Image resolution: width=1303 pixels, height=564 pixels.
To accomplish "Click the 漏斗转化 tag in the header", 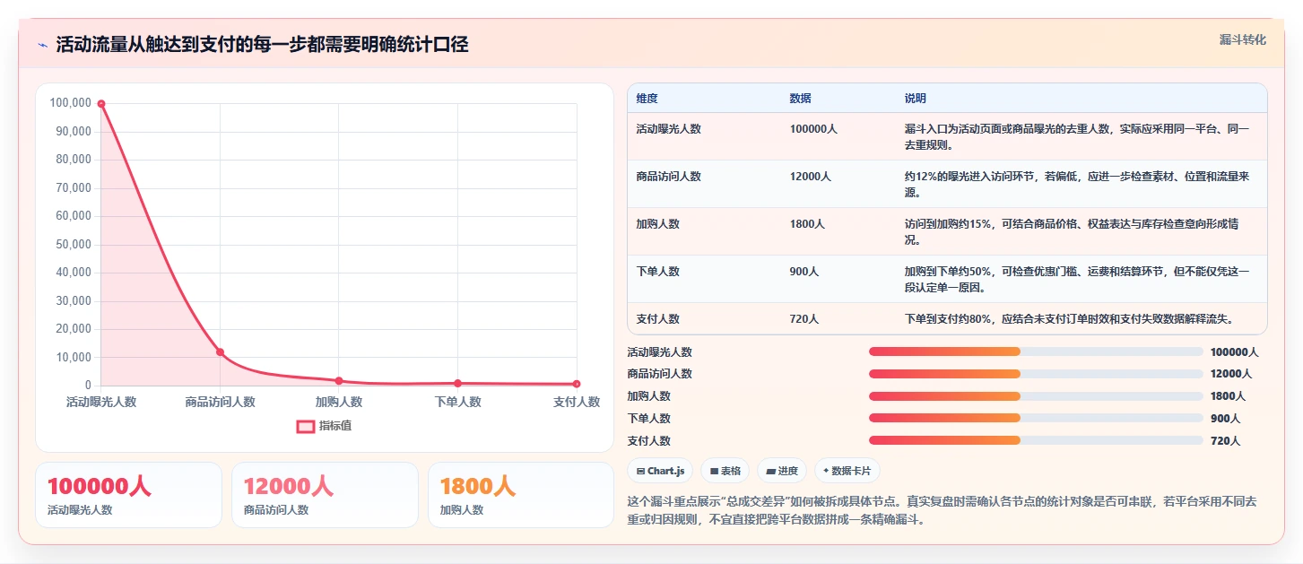I will pos(1243,39).
